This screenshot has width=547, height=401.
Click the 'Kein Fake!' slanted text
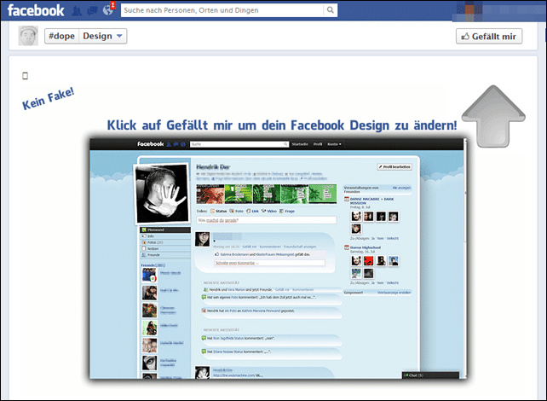pyautogui.click(x=48, y=99)
